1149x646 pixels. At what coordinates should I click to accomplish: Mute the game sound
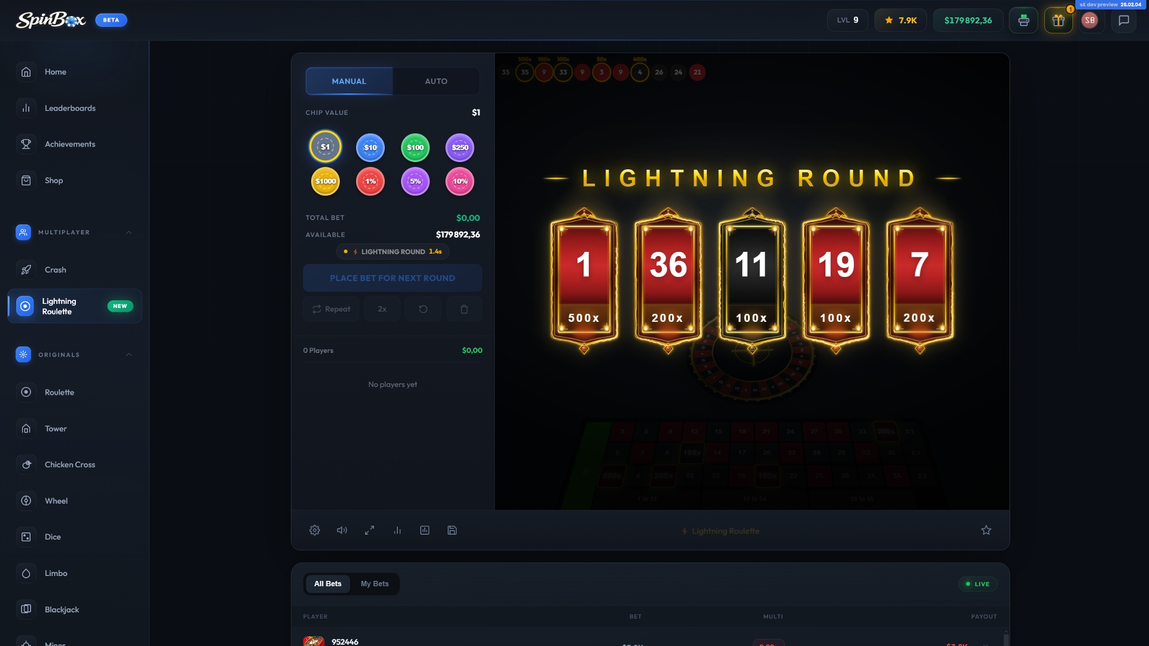click(x=342, y=531)
